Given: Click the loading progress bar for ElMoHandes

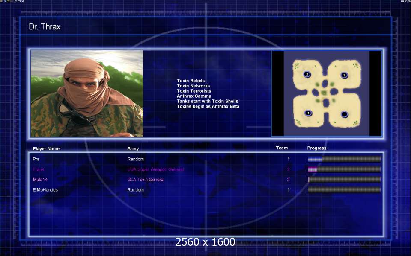Looking at the screenshot, I should 344,189.
